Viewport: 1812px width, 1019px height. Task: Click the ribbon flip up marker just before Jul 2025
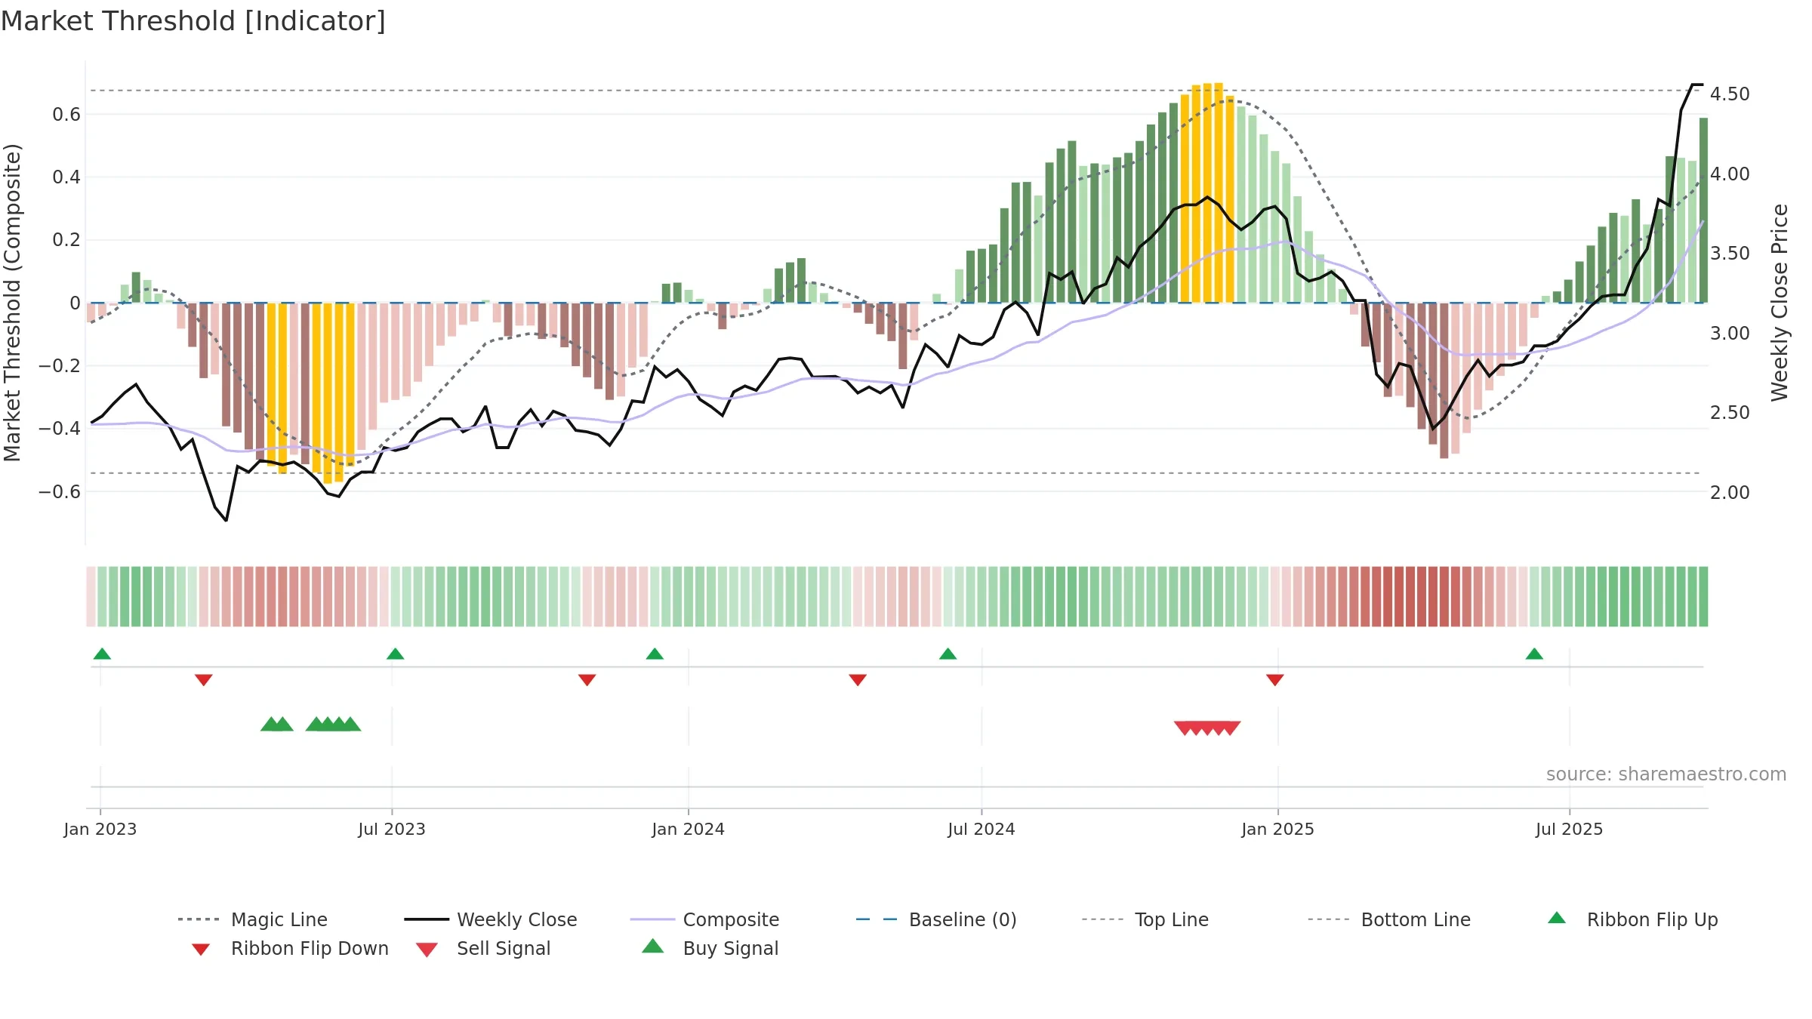coord(1534,654)
